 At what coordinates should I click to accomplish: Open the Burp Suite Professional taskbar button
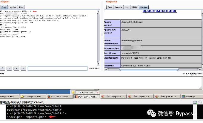coord(87,97)
